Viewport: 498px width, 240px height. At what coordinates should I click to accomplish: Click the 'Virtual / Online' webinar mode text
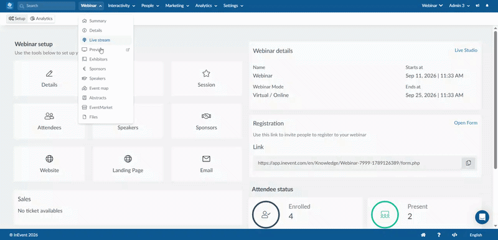pyautogui.click(x=271, y=95)
